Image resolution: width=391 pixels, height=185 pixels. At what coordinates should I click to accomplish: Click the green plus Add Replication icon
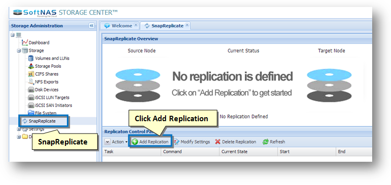[135, 142]
